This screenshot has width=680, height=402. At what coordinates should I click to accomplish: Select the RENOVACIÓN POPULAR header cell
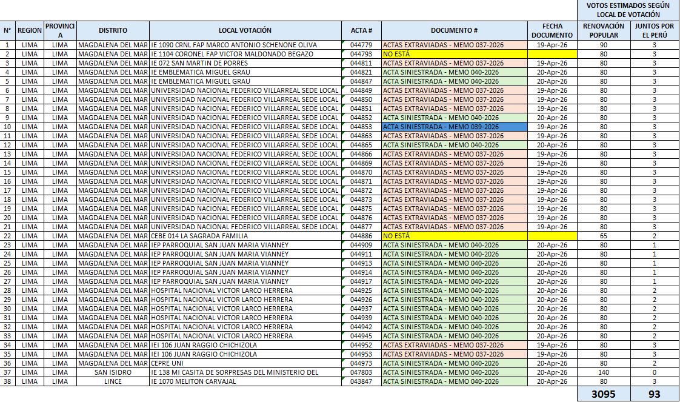[603, 30]
